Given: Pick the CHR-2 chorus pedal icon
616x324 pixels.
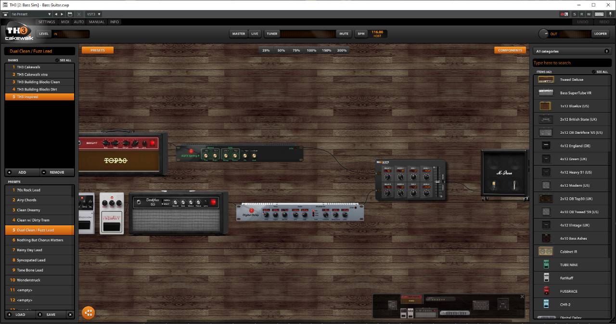Looking at the screenshot, I should (546, 304).
